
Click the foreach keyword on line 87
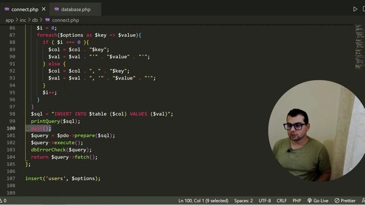click(47, 35)
